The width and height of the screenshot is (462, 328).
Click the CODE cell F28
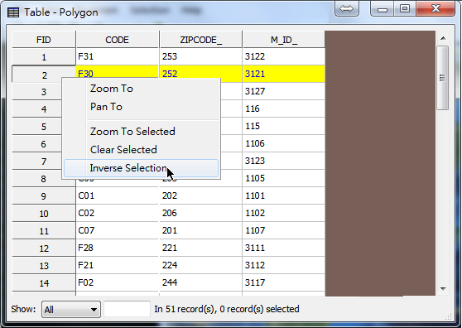118,248
